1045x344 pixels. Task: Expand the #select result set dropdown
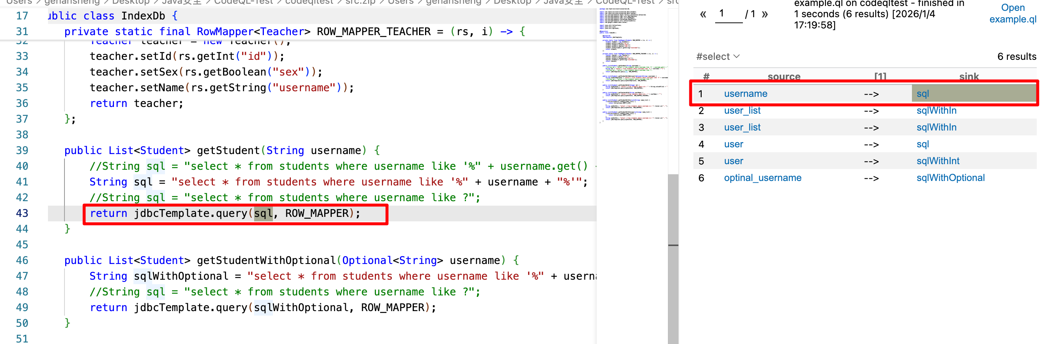pos(718,57)
